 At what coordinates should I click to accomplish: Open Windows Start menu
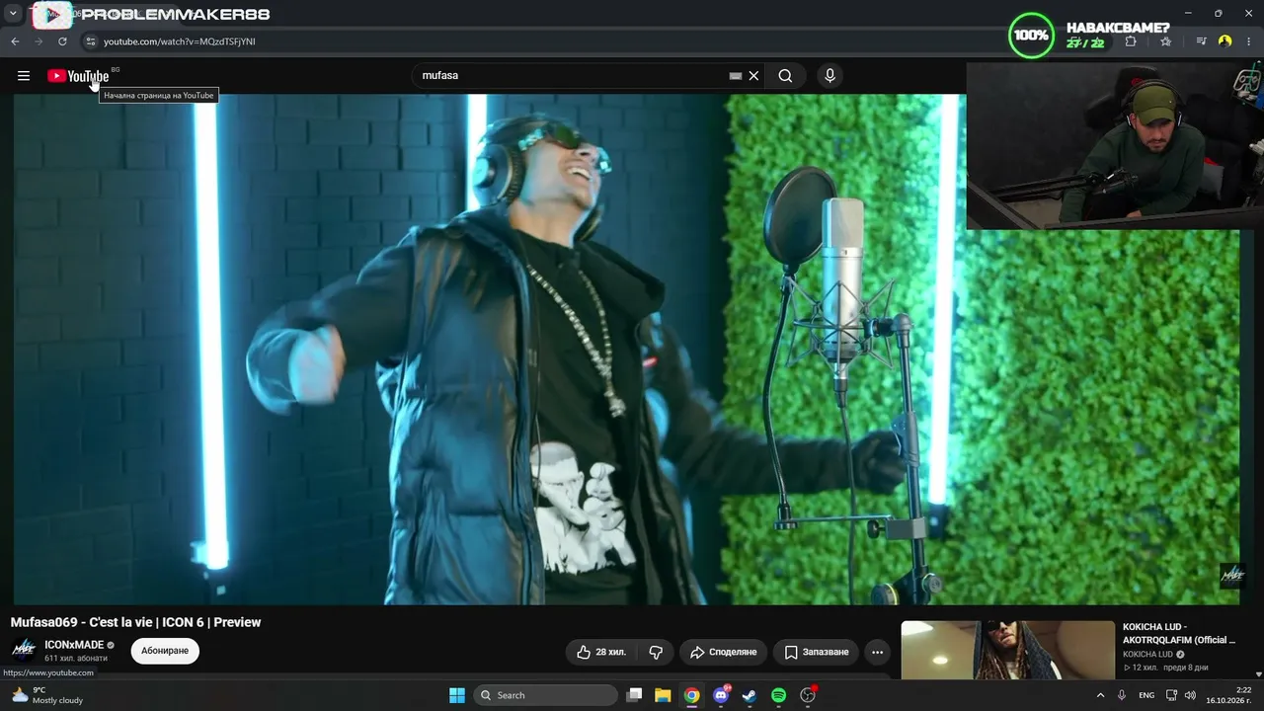(x=457, y=695)
